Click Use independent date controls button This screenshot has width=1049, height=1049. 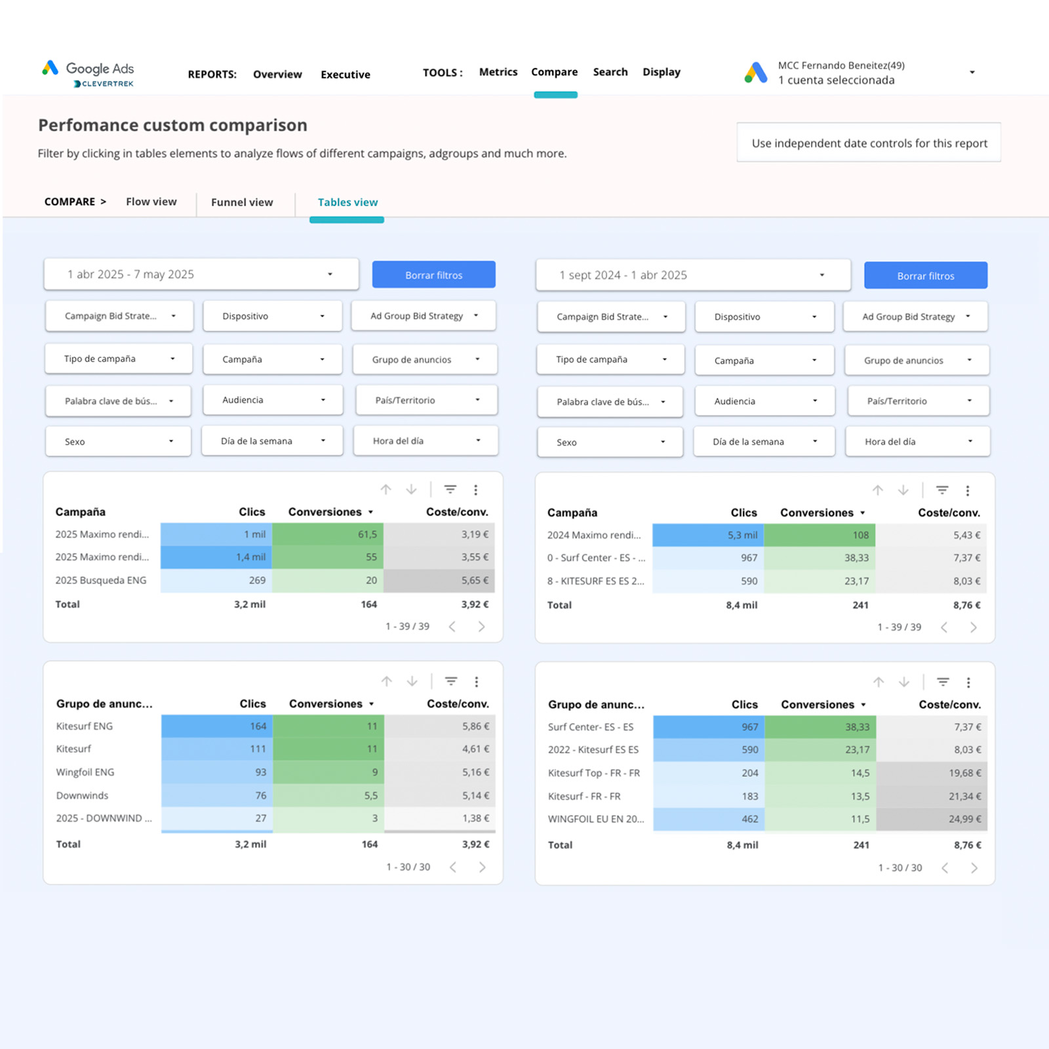coord(869,143)
